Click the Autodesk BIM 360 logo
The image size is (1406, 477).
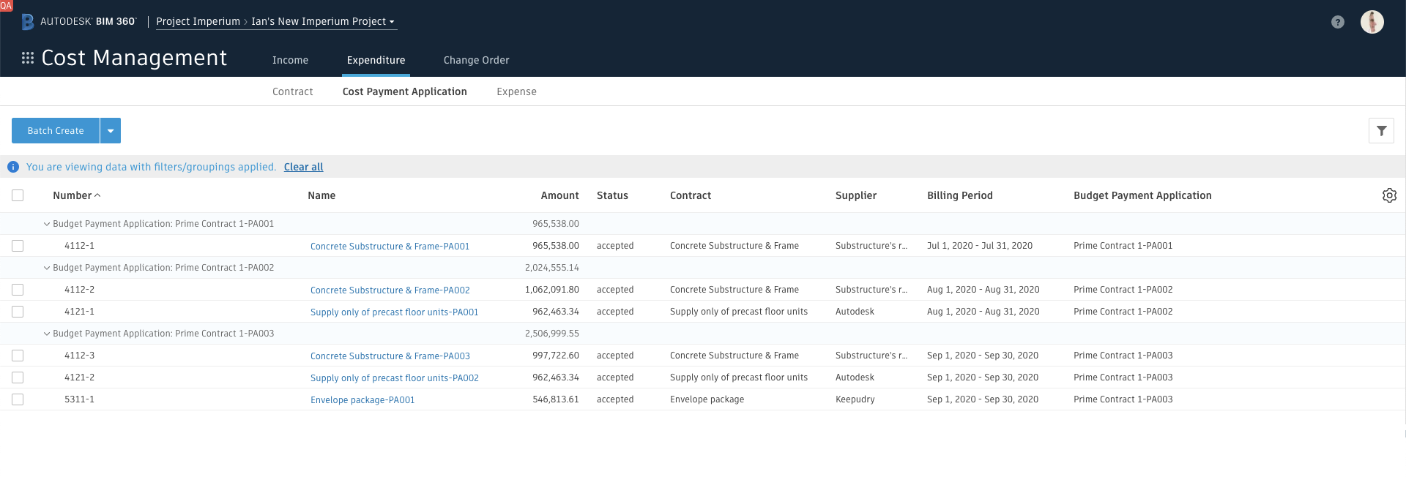pos(79,22)
